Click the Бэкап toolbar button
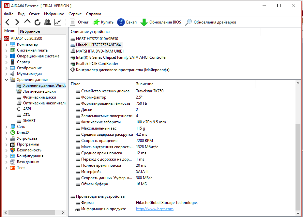Screen dimensions: 303x217 pos(127,22)
